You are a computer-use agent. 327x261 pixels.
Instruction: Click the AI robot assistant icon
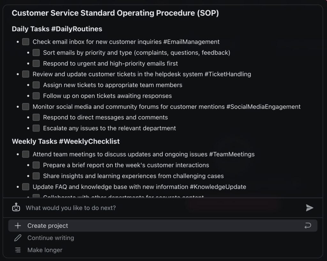[x=16, y=208]
